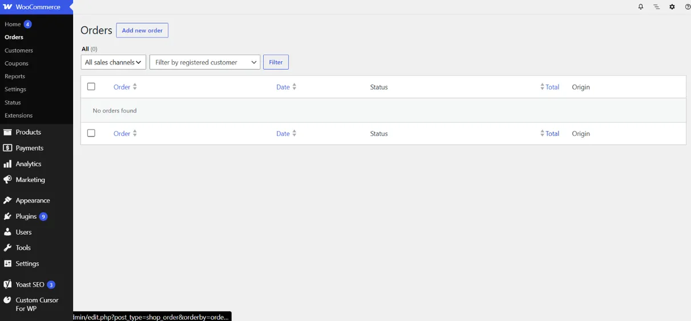The height and width of the screenshot is (321, 691).
Task: Sort by top Total column link
Action: (x=552, y=87)
